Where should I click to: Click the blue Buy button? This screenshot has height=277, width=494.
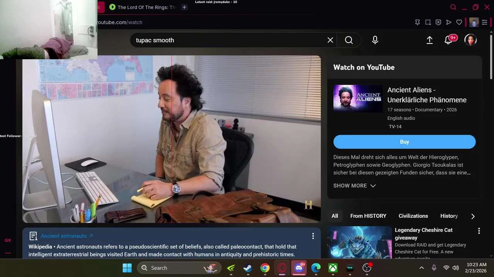(404, 142)
